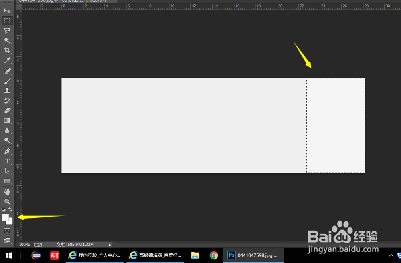Select the History Brush tool
Viewport: 401px width, 263px height.
click(7, 101)
